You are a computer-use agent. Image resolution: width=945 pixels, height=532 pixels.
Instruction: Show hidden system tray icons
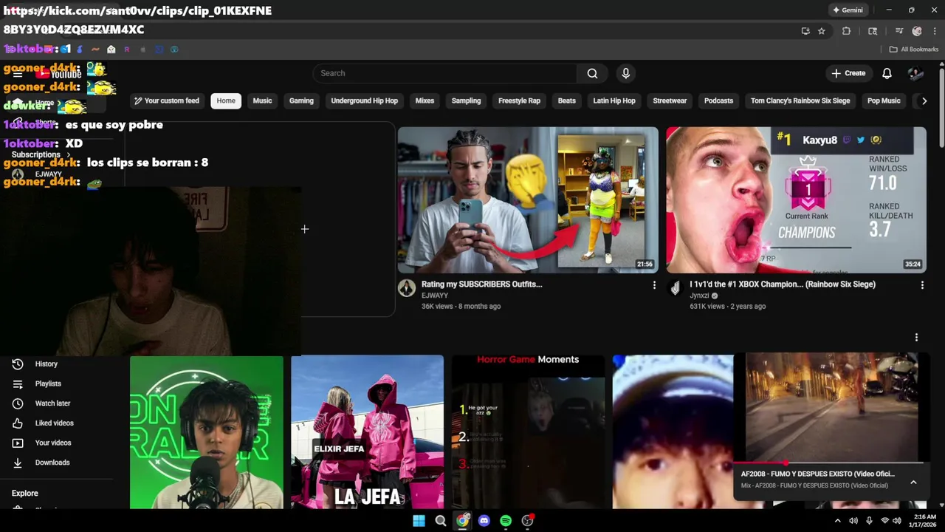coord(837,521)
